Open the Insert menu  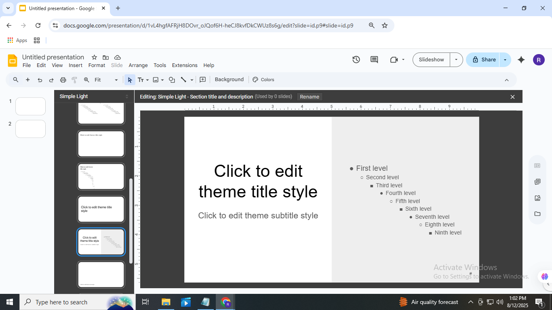click(x=76, y=65)
